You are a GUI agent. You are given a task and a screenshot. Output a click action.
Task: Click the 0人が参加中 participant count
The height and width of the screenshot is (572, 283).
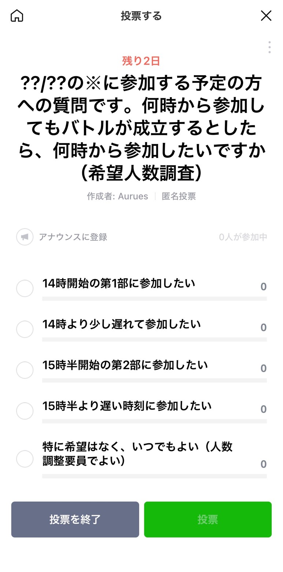pyautogui.click(x=243, y=237)
